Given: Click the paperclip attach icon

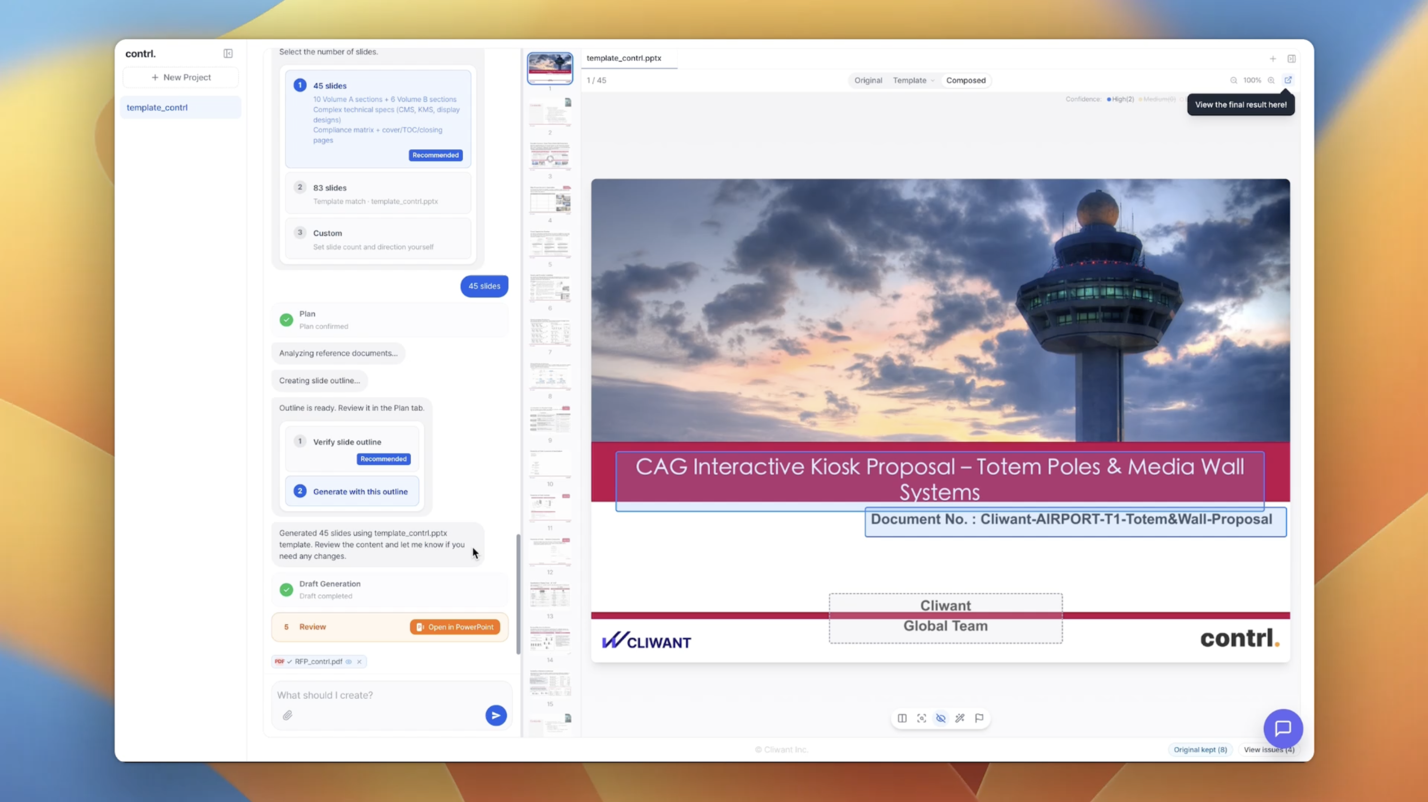Looking at the screenshot, I should point(287,716).
